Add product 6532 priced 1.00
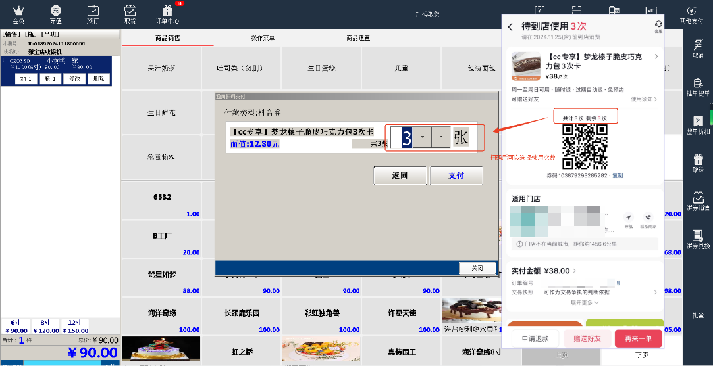Image resolution: width=713 pixels, height=366 pixels. pyautogui.click(x=161, y=200)
